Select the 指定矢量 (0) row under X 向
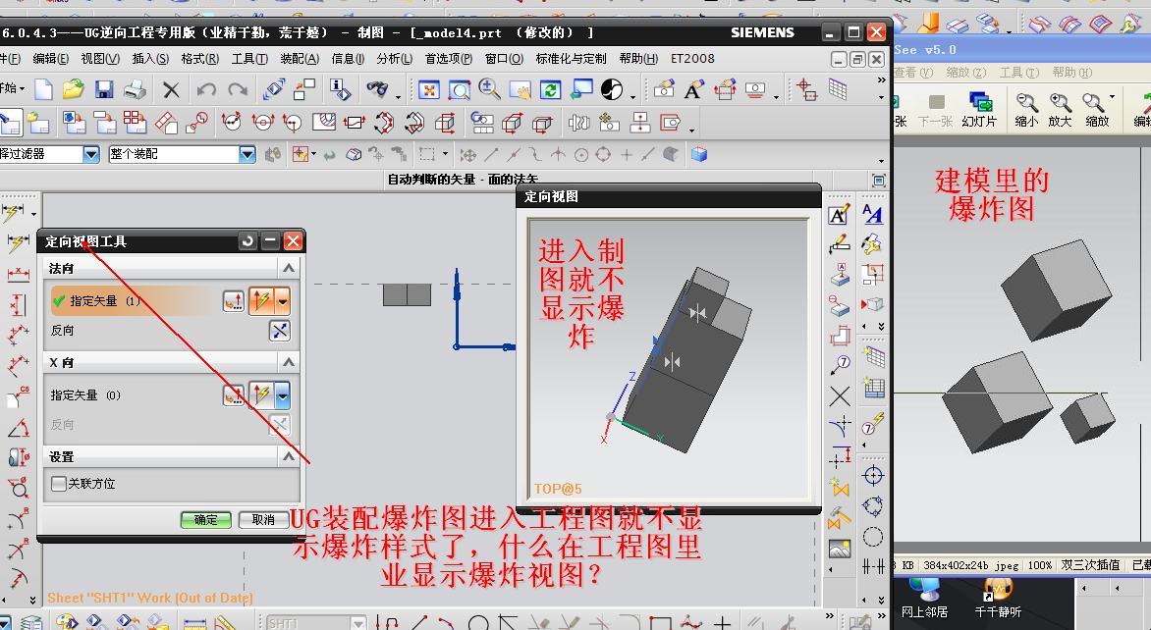This screenshot has height=630, width=1151. point(133,395)
